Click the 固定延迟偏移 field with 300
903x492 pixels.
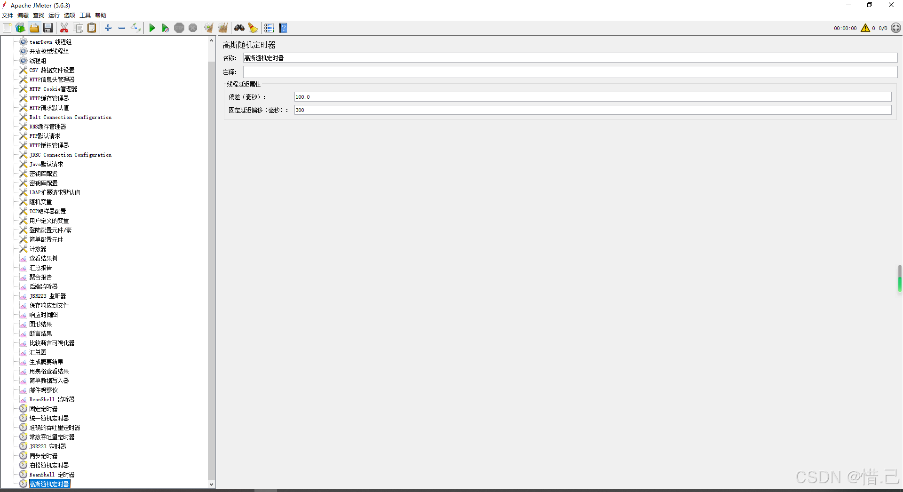(593, 110)
